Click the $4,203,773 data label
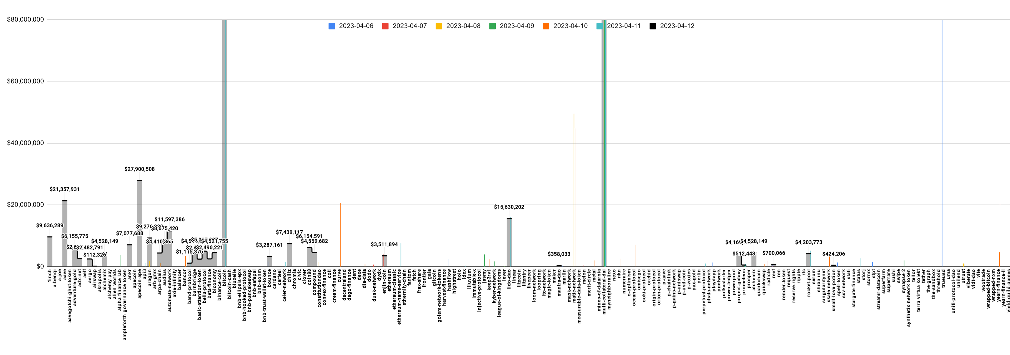Screen dimensions: 1010x355 (808, 242)
